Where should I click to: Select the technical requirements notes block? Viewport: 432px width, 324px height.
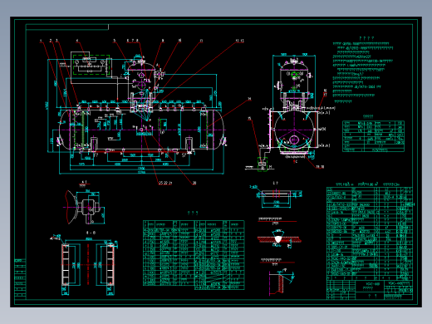[x=363, y=70]
